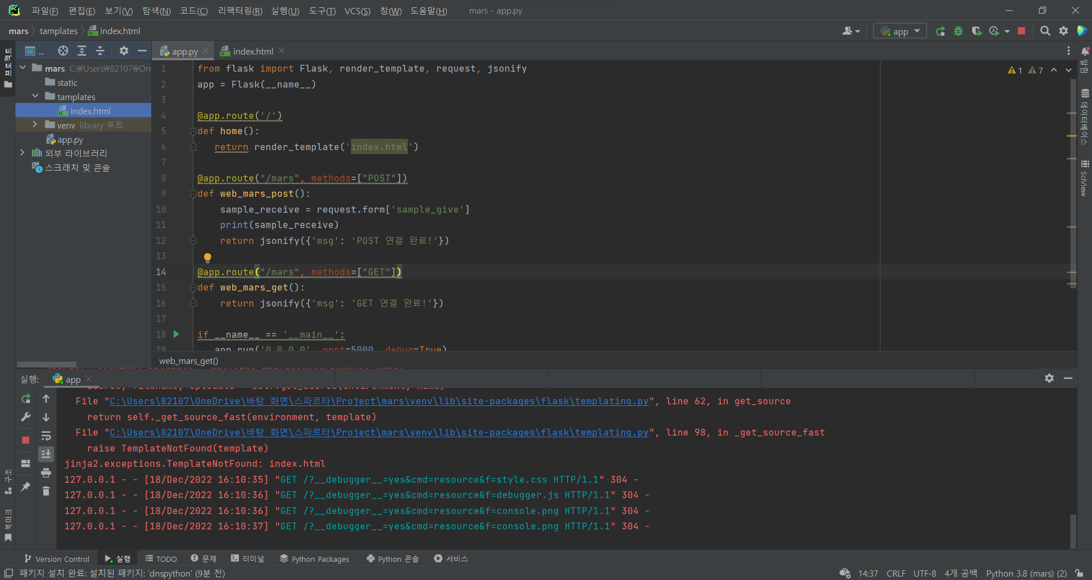Toggle the Bookmarks tool window strip button
Image resolution: width=1092 pixels, height=580 pixels.
click(x=8, y=526)
